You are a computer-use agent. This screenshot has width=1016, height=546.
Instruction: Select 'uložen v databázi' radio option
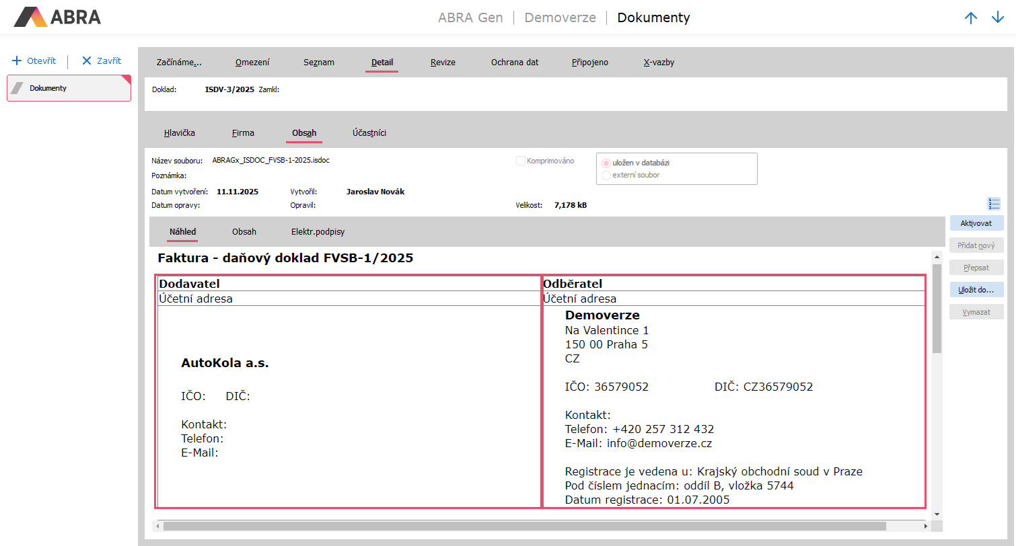click(606, 163)
